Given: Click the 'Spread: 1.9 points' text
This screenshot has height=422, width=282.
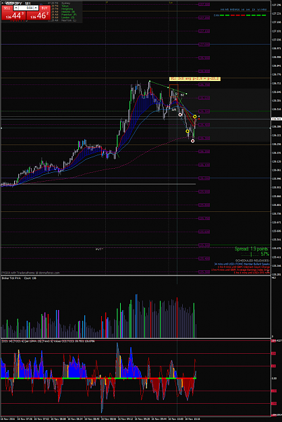Looking at the screenshot, I should click(x=252, y=248).
